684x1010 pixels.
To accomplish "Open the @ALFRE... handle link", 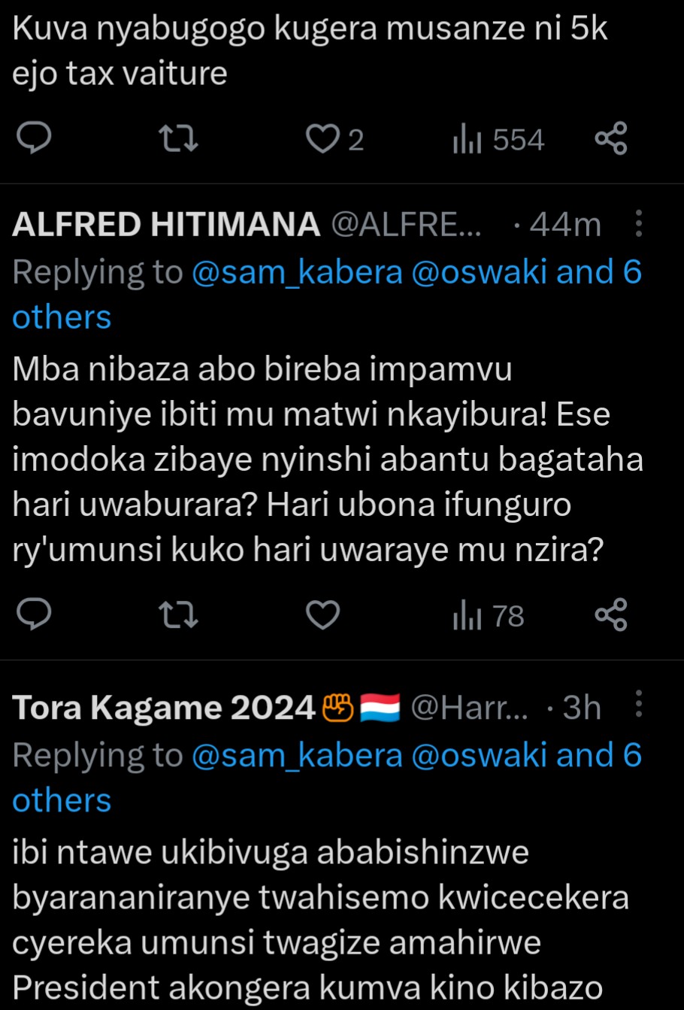I will (x=407, y=225).
